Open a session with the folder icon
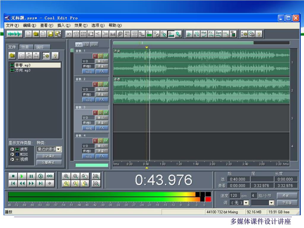 (36, 34)
